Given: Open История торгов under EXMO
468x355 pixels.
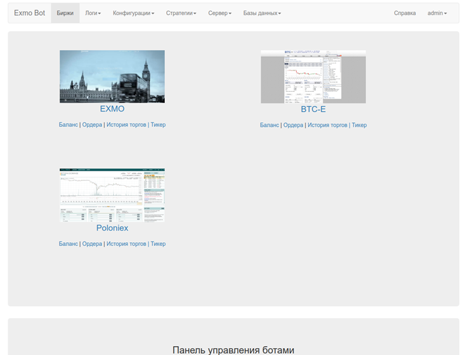Looking at the screenshot, I should pos(126,125).
